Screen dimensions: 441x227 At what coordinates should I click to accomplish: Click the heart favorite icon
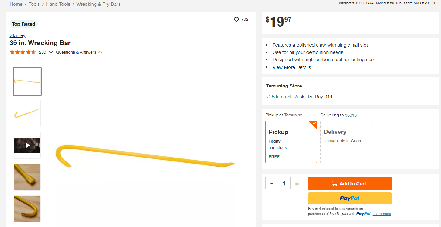coord(237,19)
